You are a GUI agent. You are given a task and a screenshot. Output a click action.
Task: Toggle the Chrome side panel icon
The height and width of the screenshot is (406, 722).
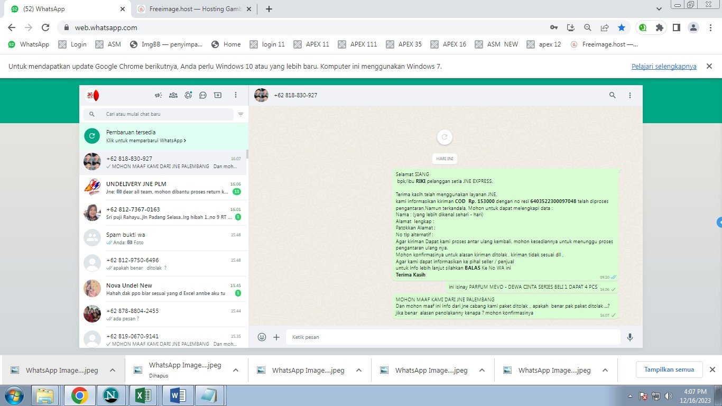(676, 27)
